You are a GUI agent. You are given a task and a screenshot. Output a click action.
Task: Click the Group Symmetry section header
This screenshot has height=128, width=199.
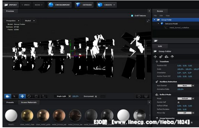pos(167,118)
